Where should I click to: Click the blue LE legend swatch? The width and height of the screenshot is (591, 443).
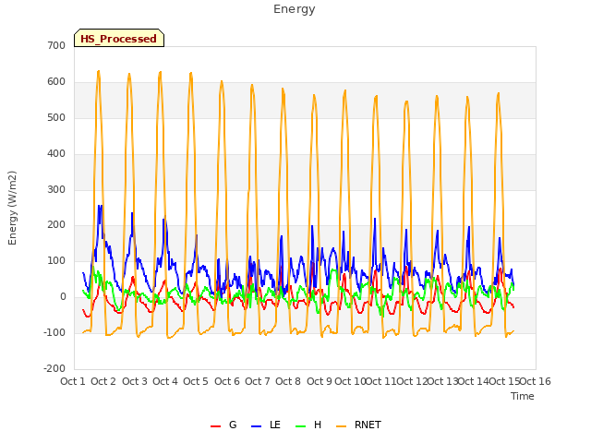click(256, 426)
